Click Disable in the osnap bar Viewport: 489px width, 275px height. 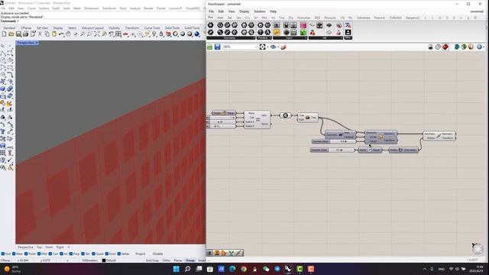[158, 254]
